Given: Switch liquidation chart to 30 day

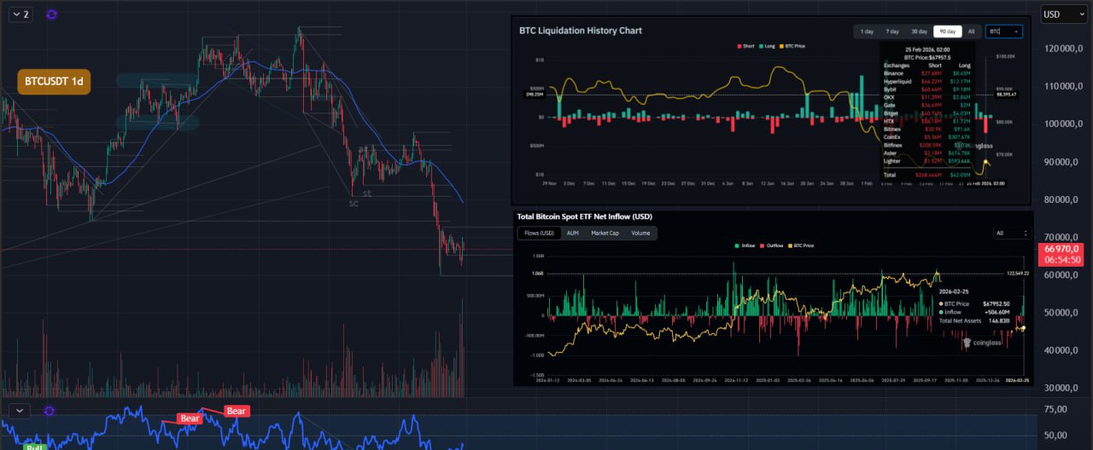Looking at the screenshot, I should tap(918, 32).
